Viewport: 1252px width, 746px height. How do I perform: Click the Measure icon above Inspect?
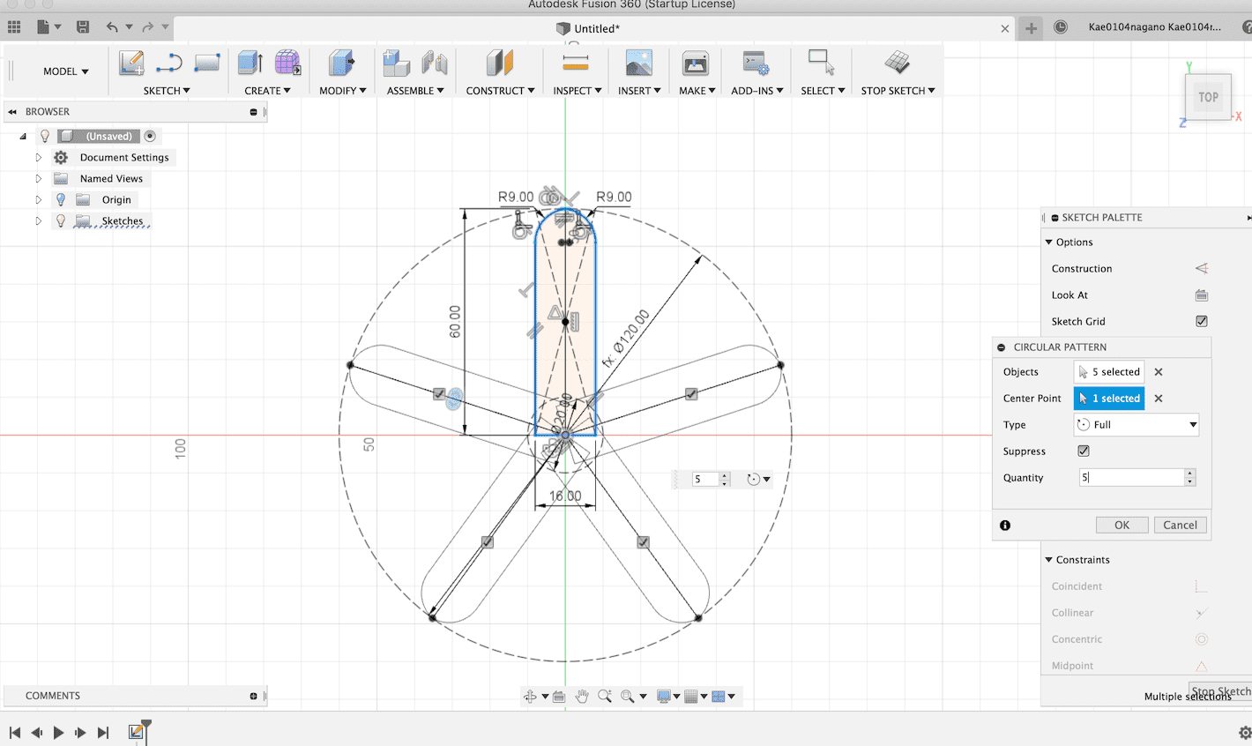pos(575,63)
